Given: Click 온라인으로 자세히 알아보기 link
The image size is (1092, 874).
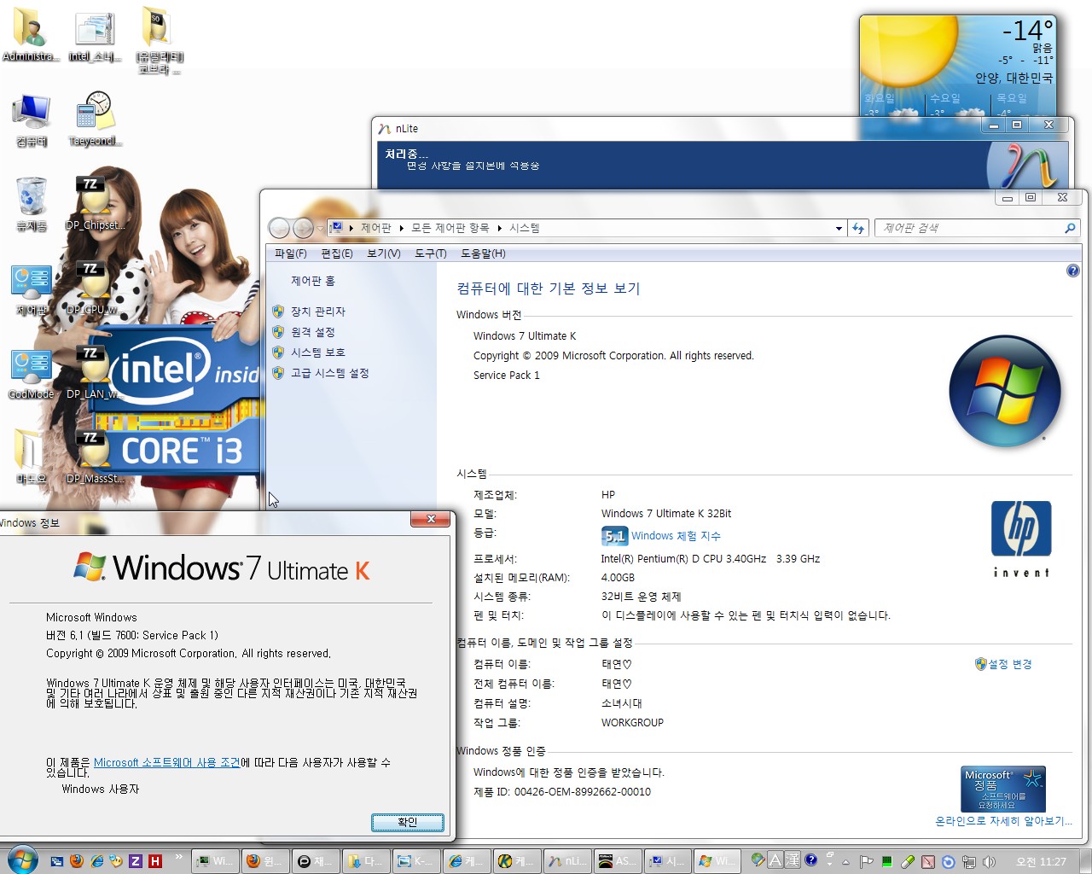Looking at the screenshot, I should (1003, 821).
